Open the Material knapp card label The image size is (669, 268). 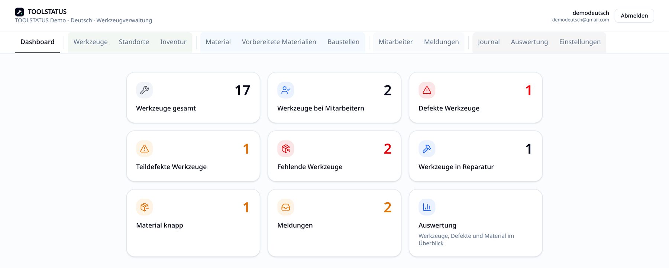coord(159,225)
